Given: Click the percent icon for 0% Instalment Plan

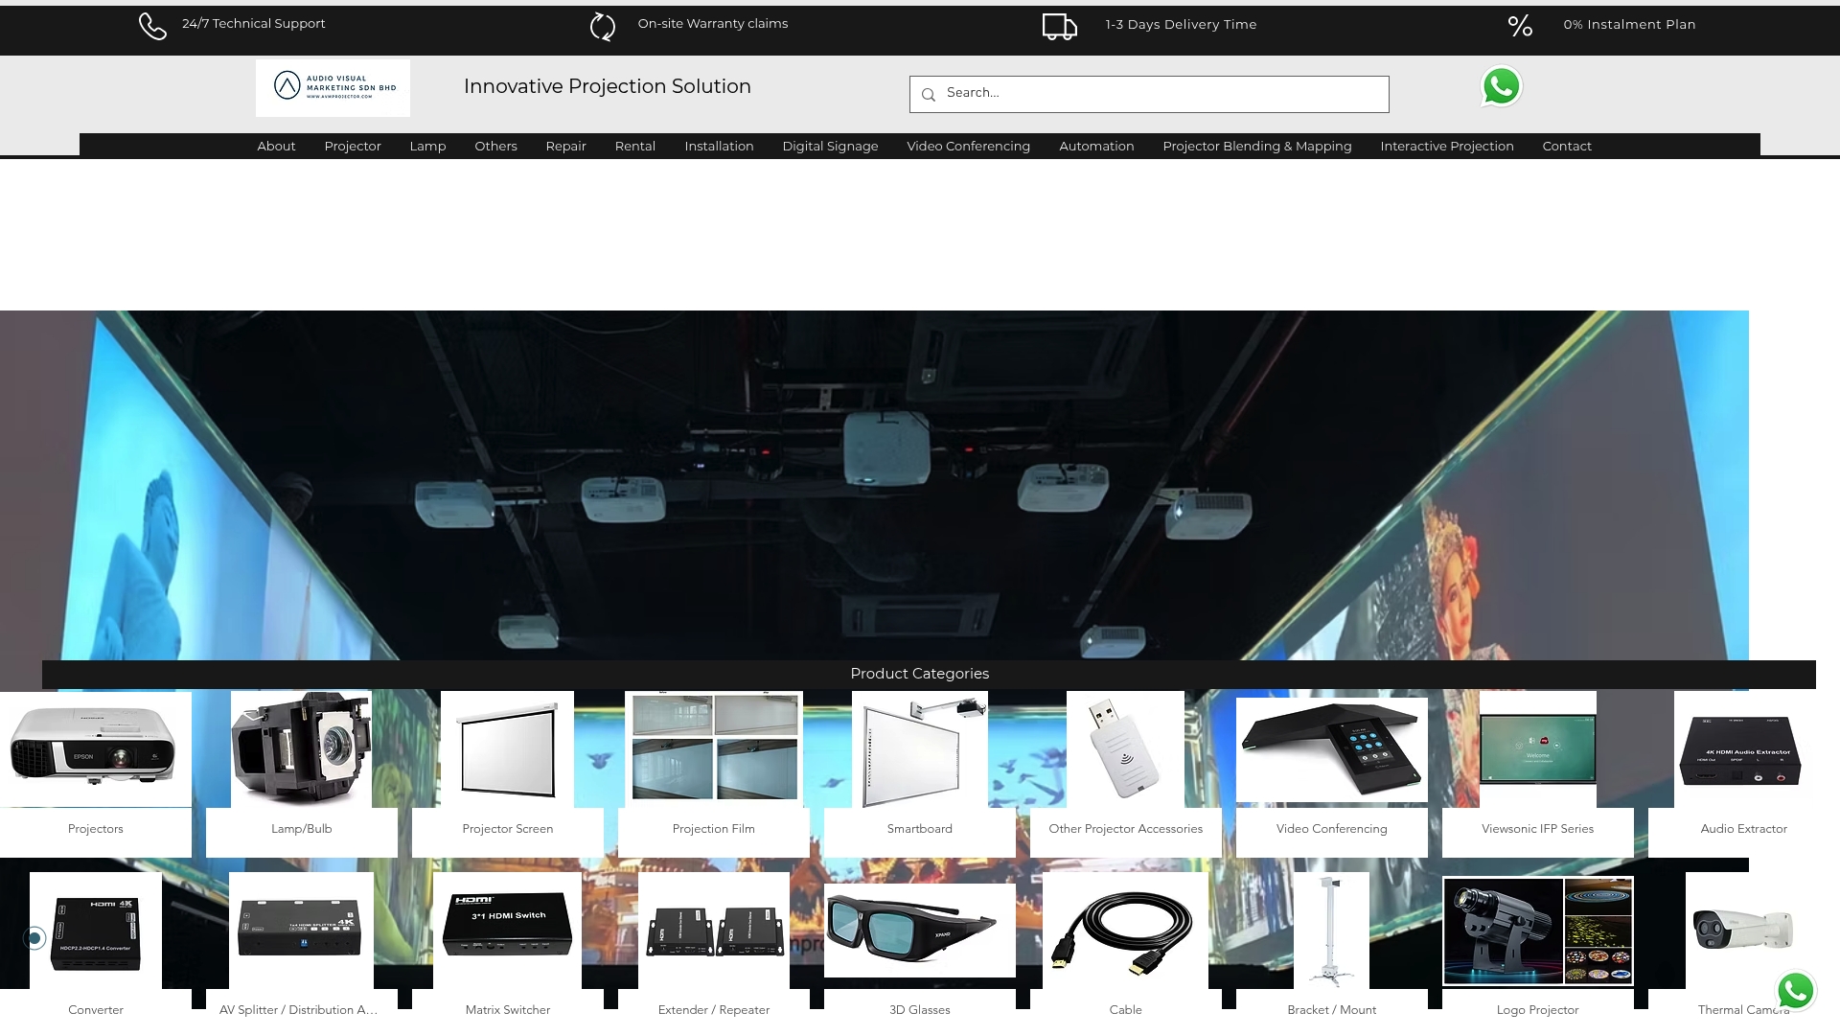Looking at the screenshot, I should [x=1519, y=27].
